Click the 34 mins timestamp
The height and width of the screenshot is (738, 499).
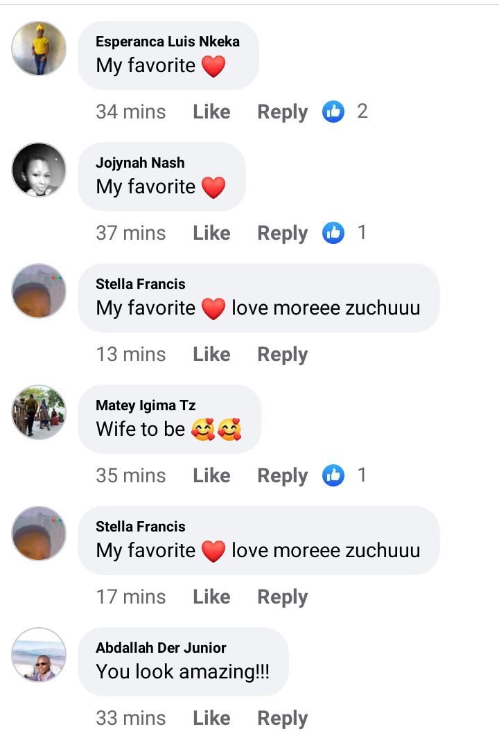131,112
